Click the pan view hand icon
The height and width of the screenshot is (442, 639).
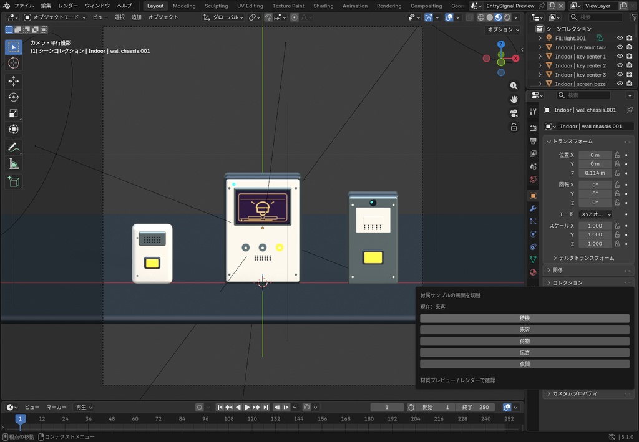514,99
